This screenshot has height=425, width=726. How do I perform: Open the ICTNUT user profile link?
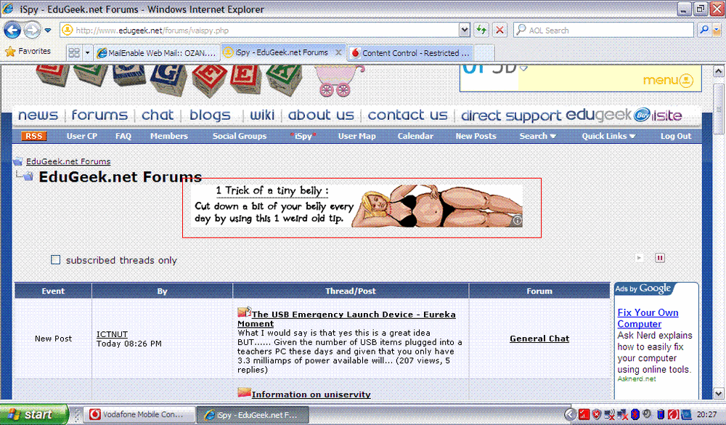tap(112, 334)
